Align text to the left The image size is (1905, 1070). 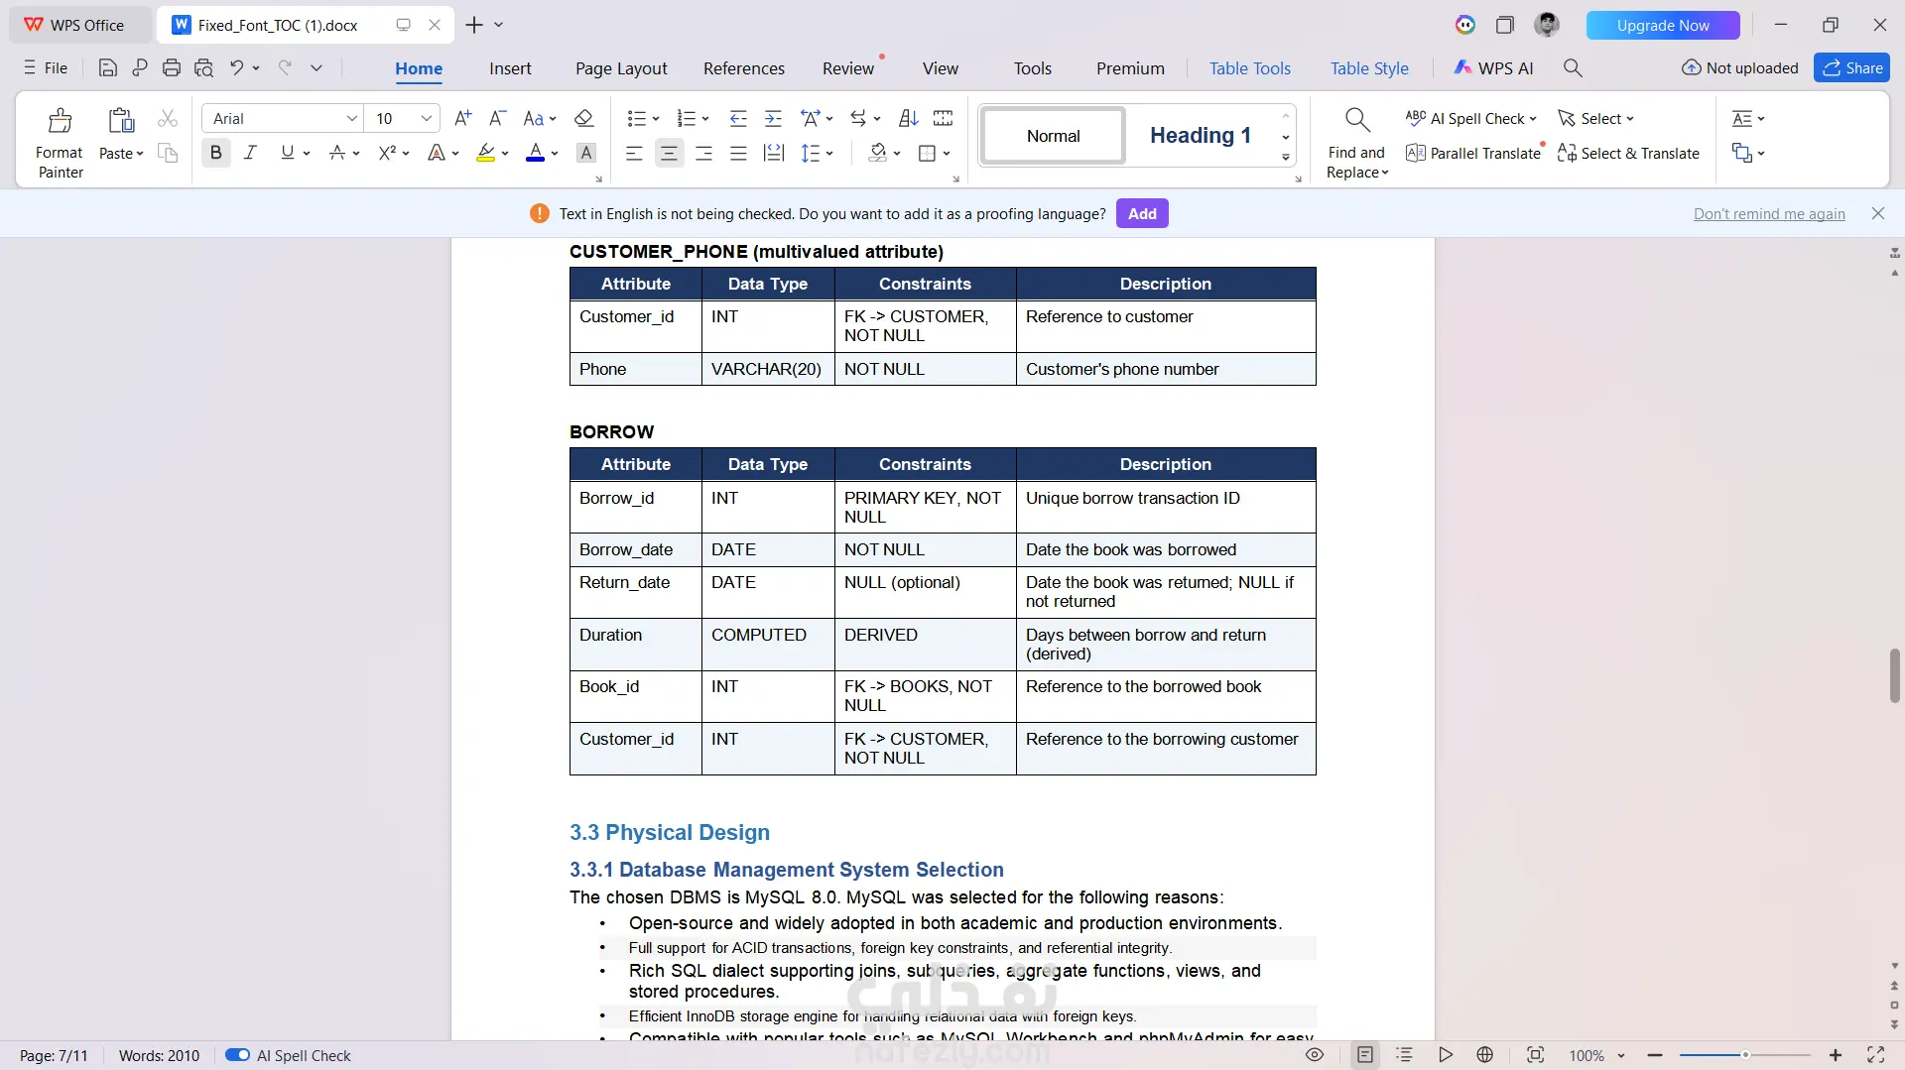click(x=634, y=153)
